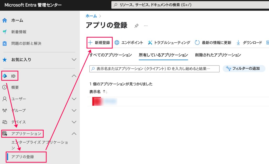Click the 表示名 column header

[95, 92]
